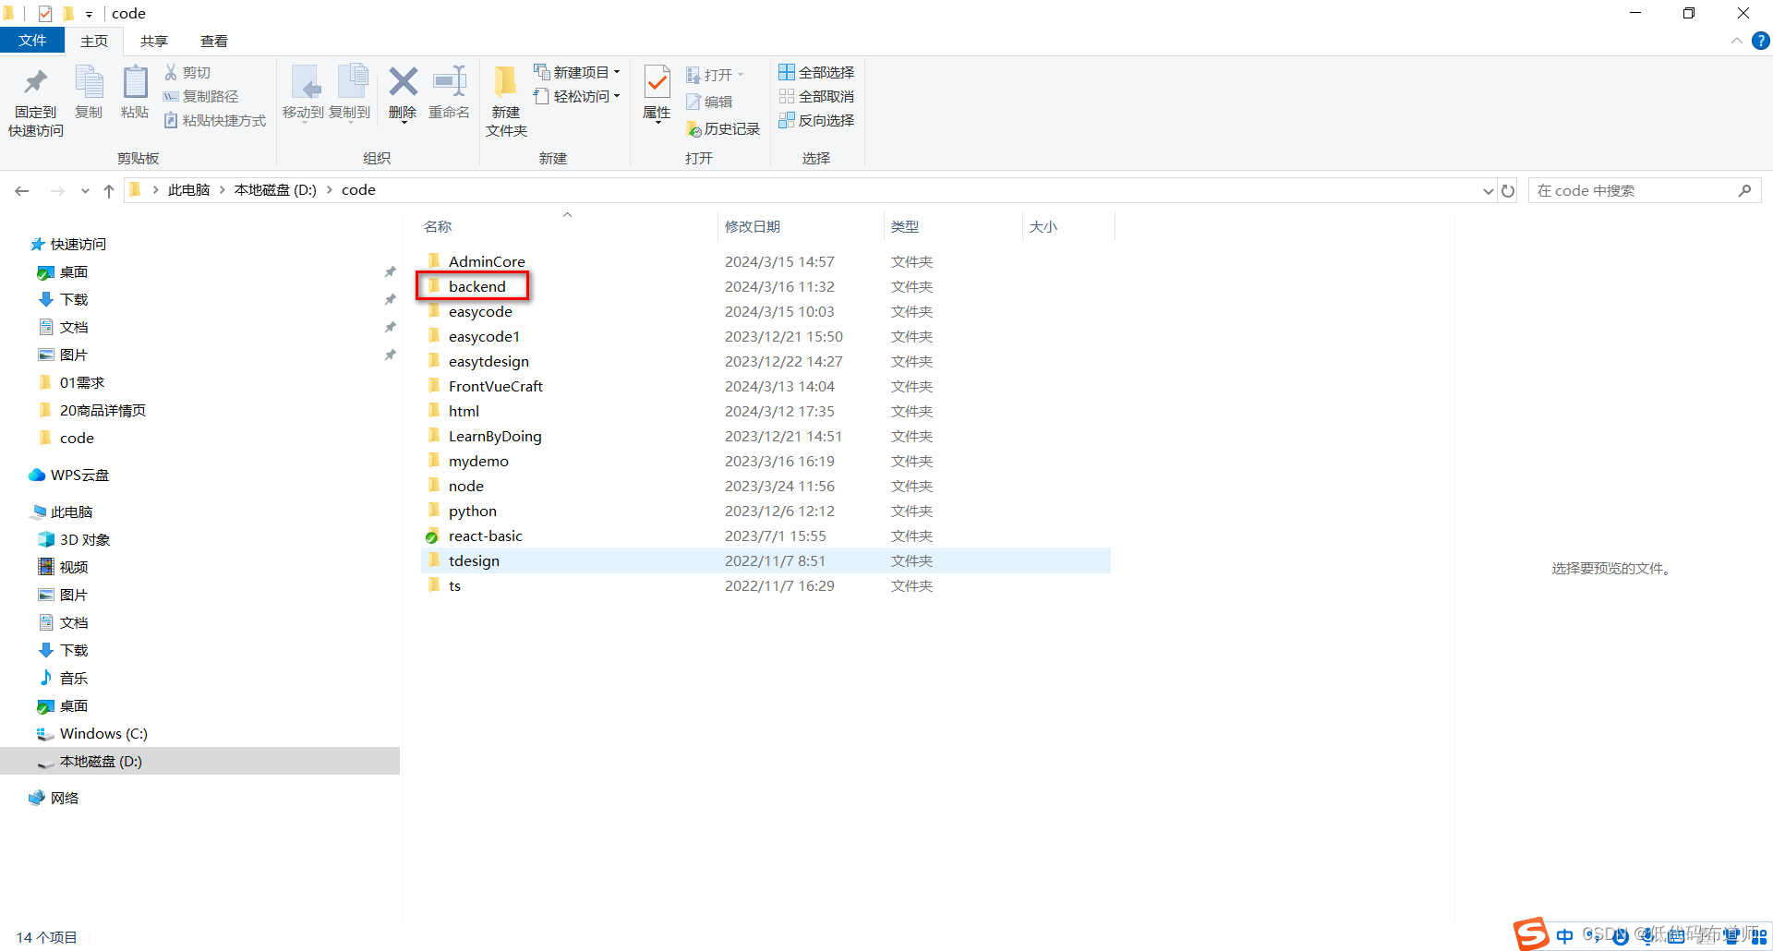This screenshot has width=1773, height=951.
Task: Click the Copy To (复制到) icon
Action: pyautogui.click(x=352, y=82)
